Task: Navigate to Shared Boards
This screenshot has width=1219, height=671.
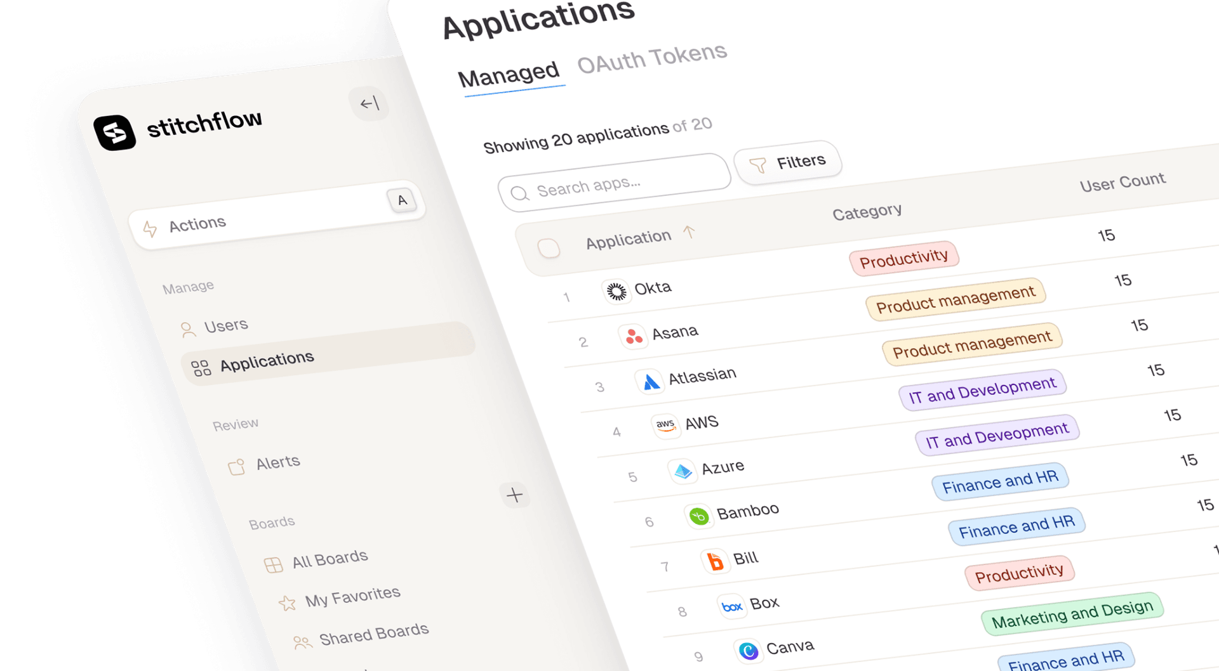Action: coord(373,630)
